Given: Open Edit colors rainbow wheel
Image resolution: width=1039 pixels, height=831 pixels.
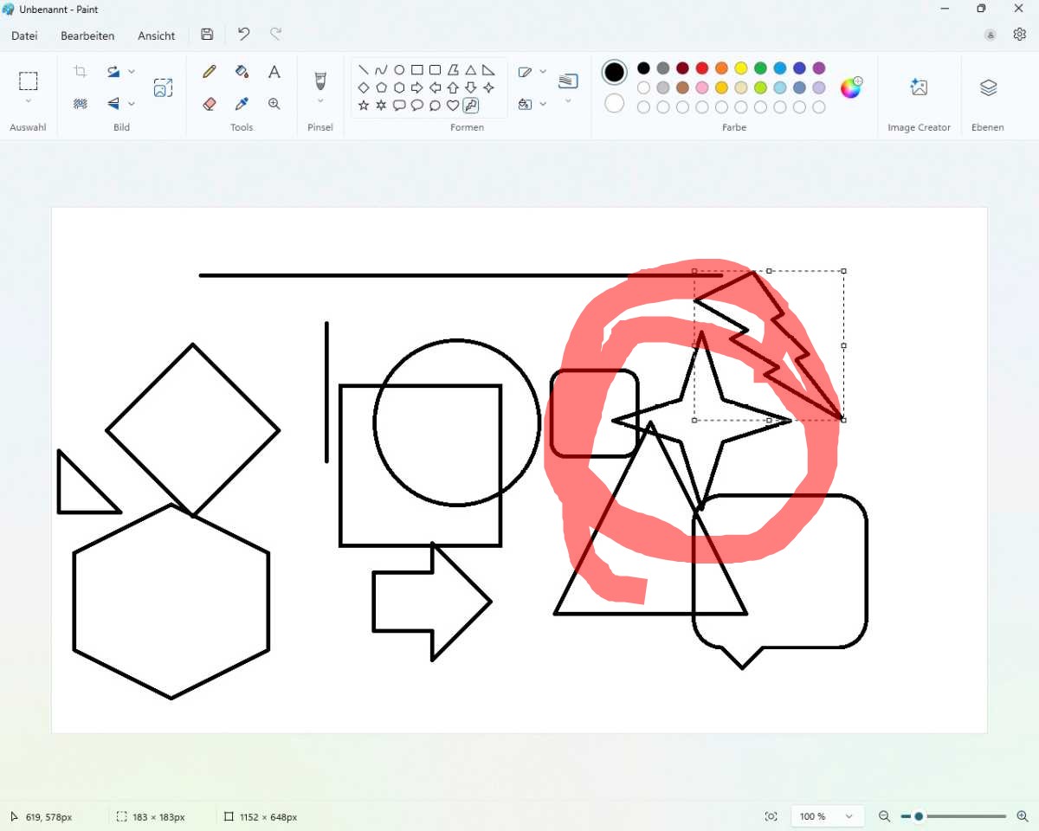Looking at the screenshot, I should (851, 87).
